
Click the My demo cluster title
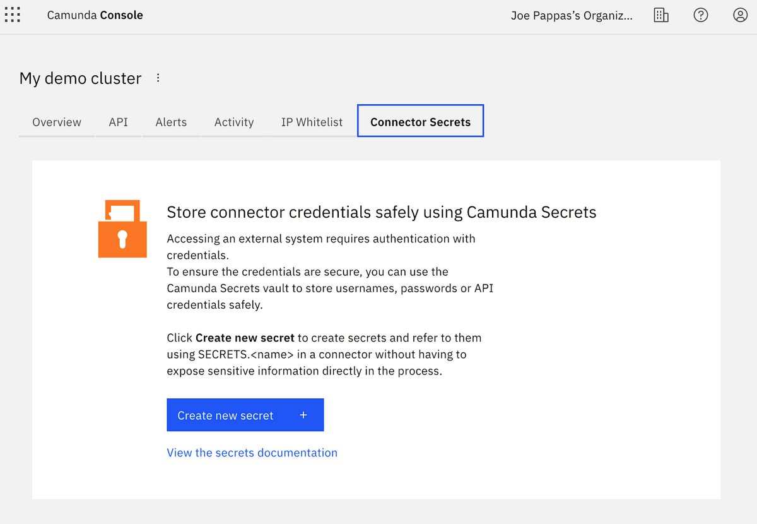[80, 78]
